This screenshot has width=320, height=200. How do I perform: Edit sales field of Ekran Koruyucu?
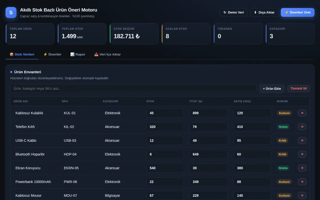pos(252,168)
